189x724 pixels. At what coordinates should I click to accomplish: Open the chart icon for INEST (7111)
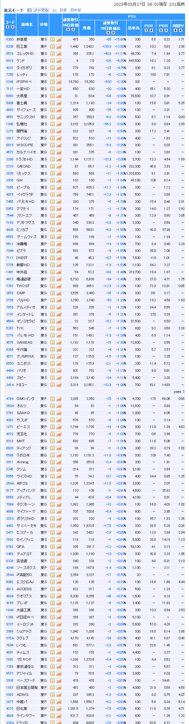pos(59,258)
